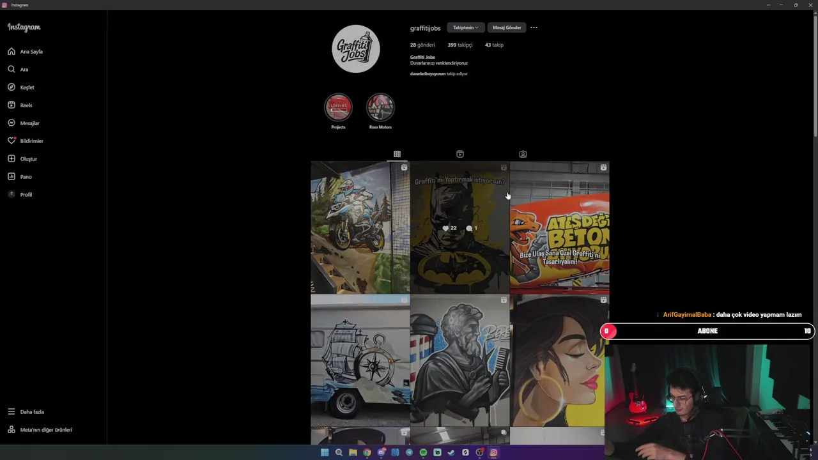Open the three-dot profile options
This screenshot has height=460, width=818.
coord(534,27)
